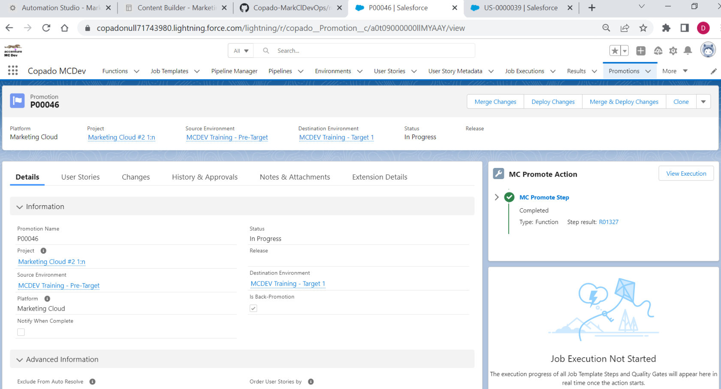Open global actions with the plus icon
This screenshot has height=389, width=721.
tap(641, 51)
